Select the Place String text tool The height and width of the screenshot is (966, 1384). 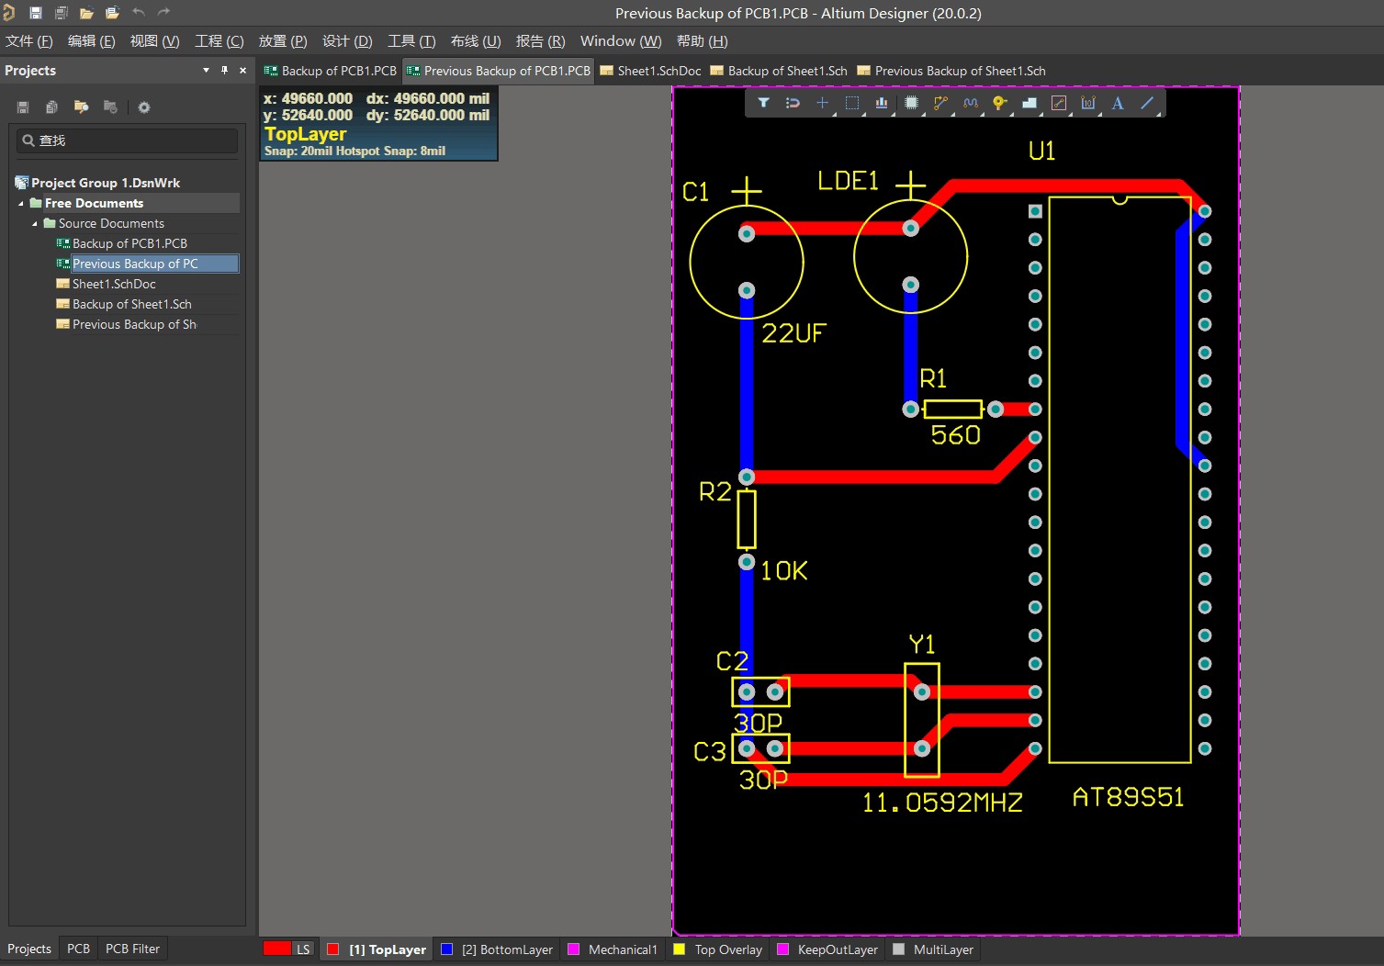[x=1118, y=103]
